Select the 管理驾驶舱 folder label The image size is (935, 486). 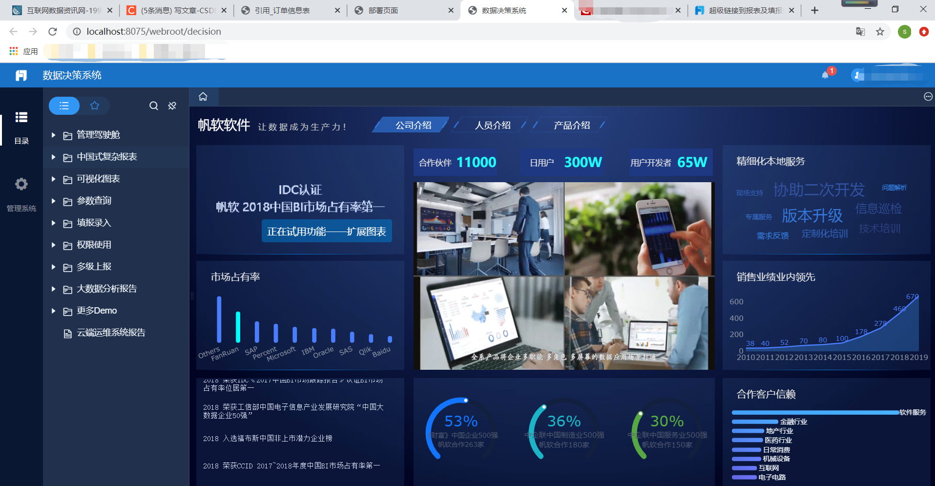[x=98, y=135]
